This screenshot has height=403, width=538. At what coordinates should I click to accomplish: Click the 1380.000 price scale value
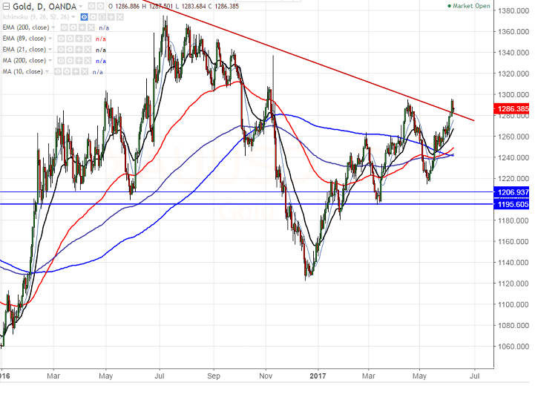[x=514, y=11]
